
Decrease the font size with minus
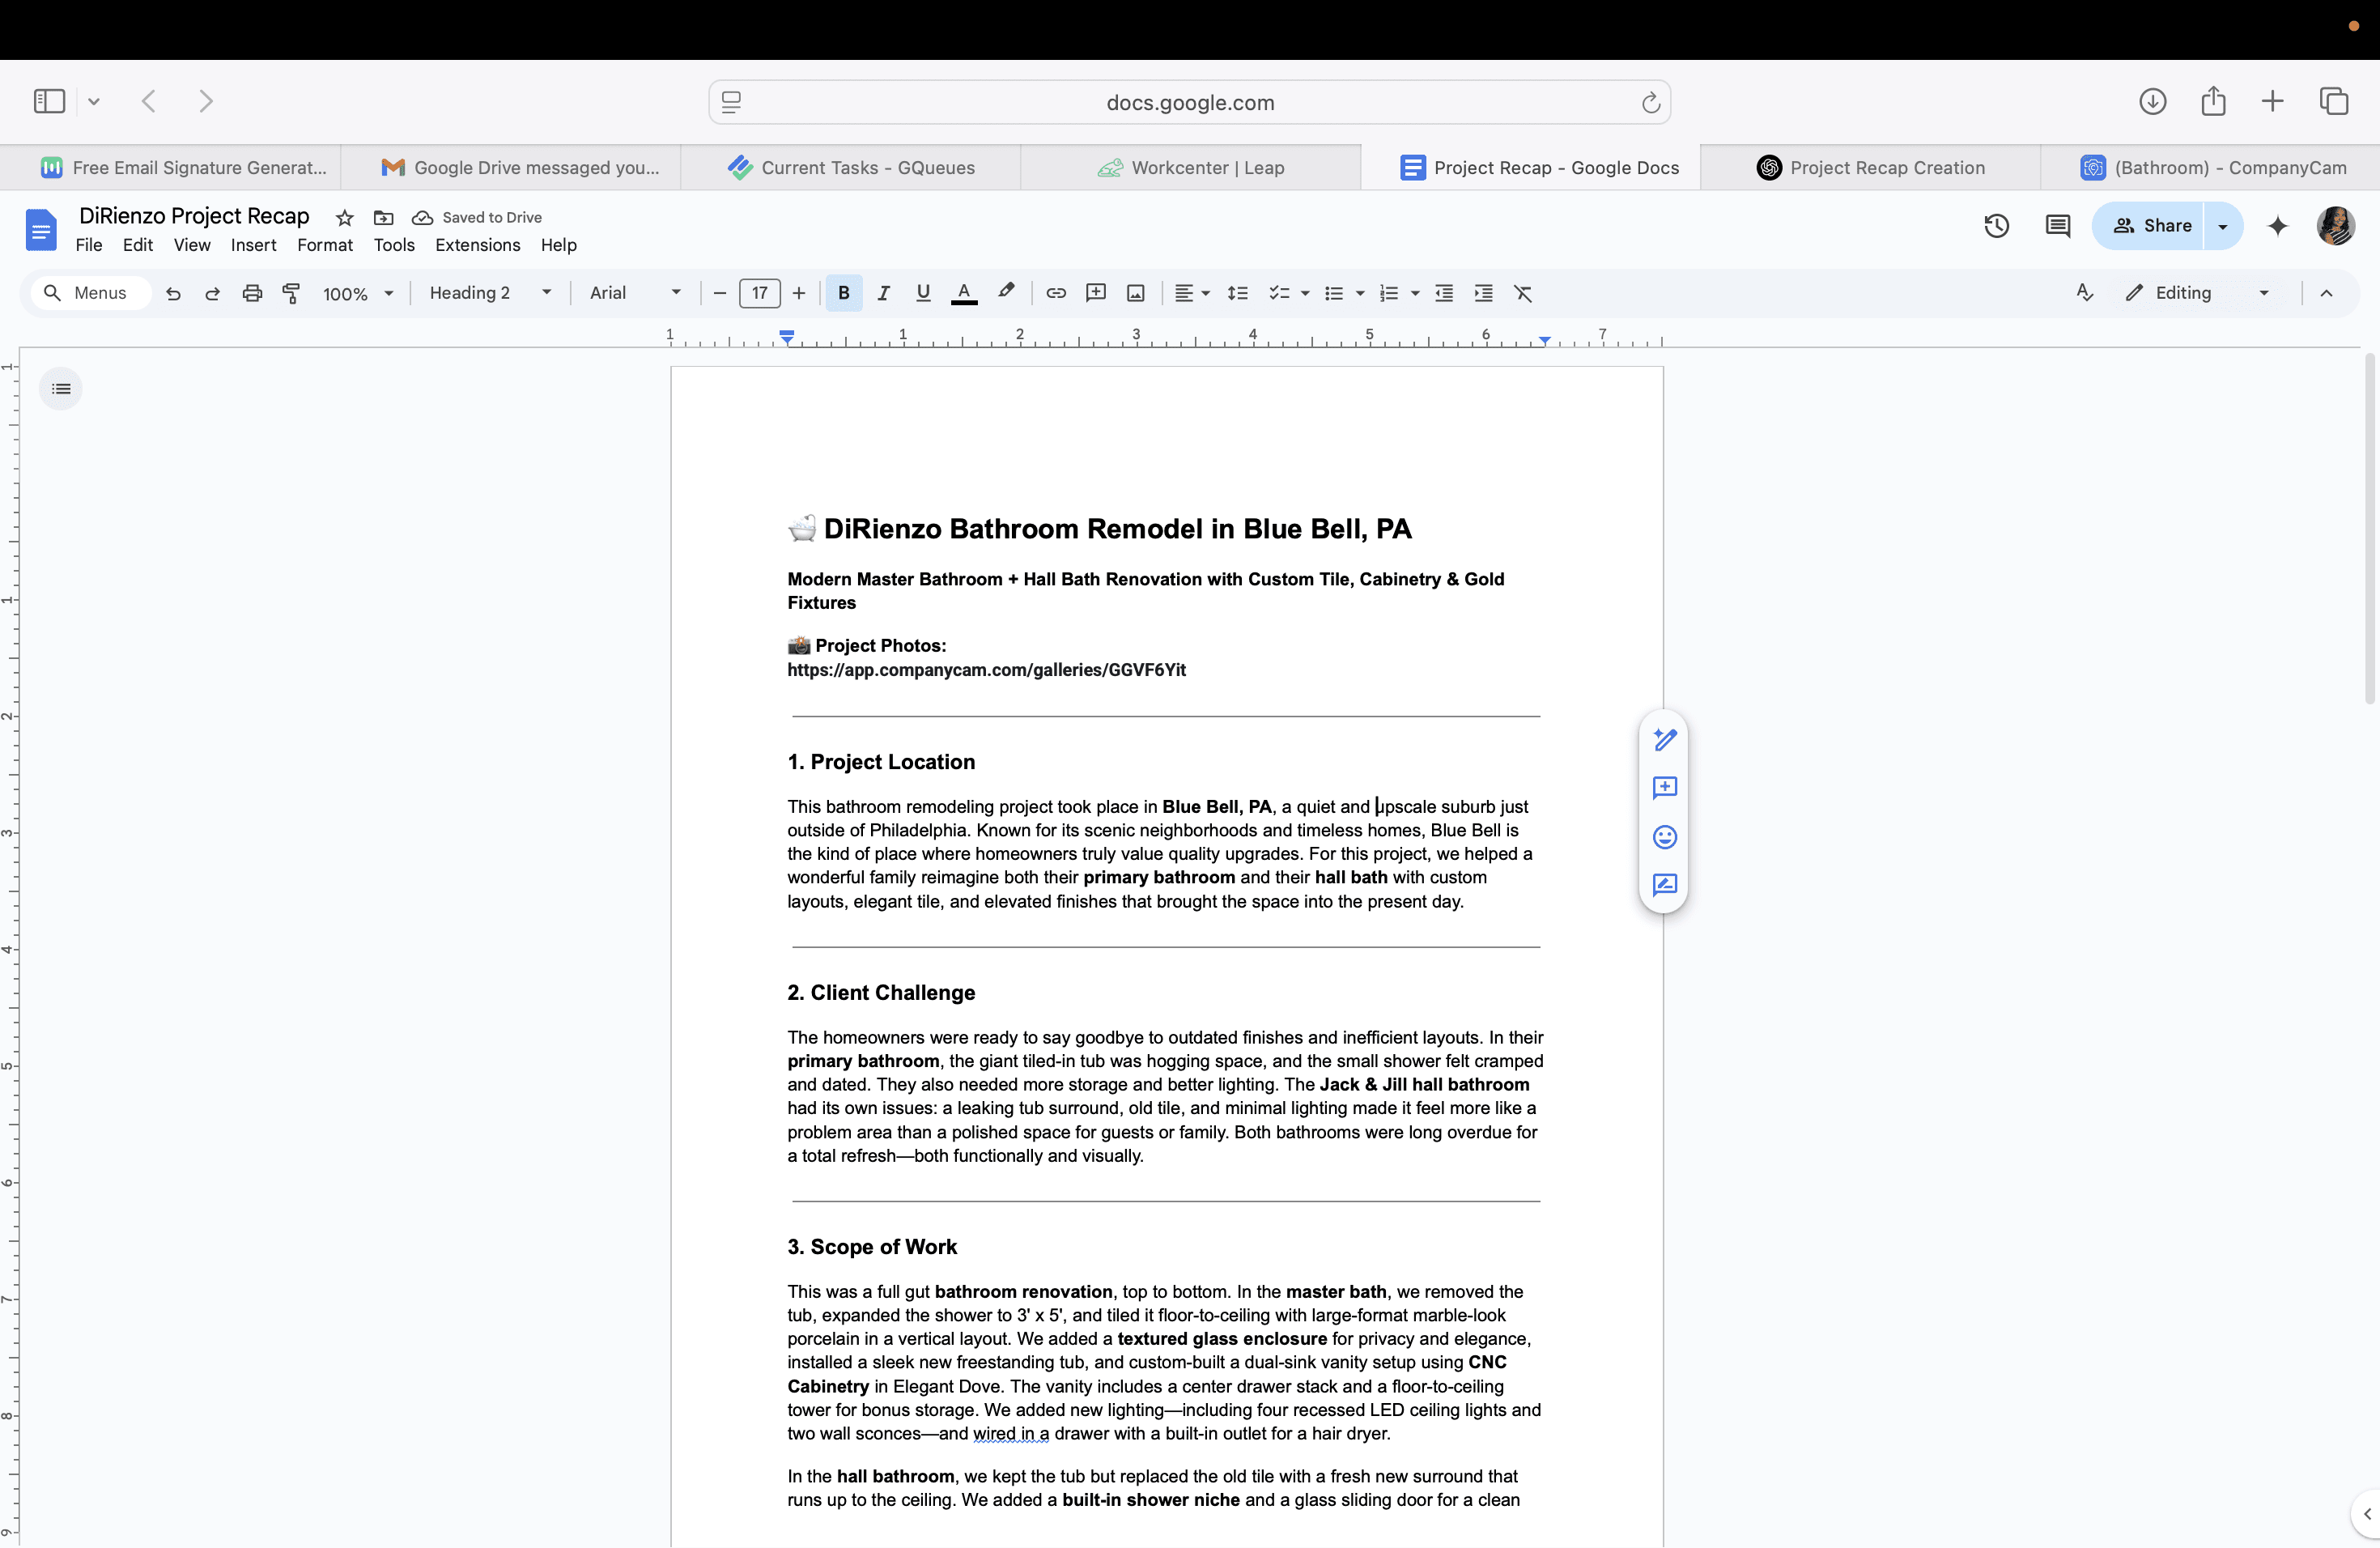pyautogui.click(x=719, y=293)
